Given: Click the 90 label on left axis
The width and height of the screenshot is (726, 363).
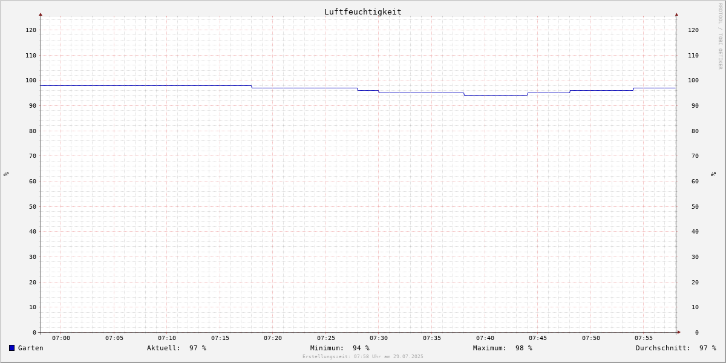Looking at the screenshot, I should pyautogui.click(x=33, y=106).
